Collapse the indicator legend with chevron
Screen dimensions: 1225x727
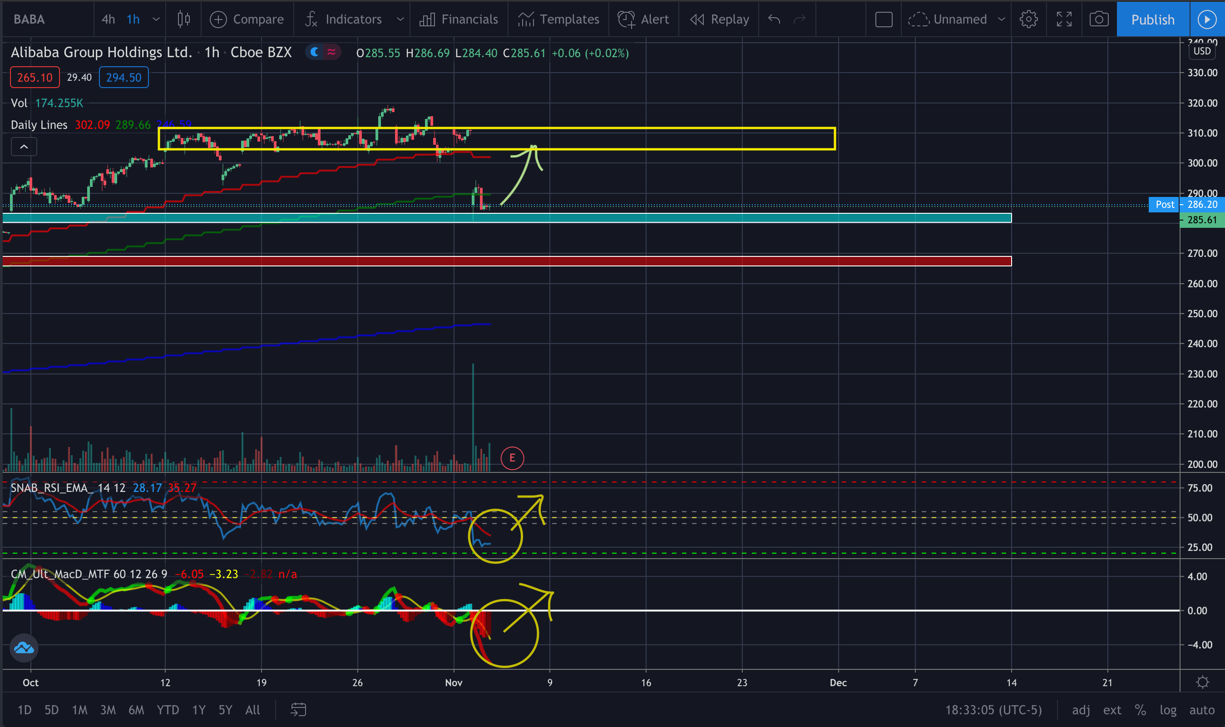tap(24, 147)
